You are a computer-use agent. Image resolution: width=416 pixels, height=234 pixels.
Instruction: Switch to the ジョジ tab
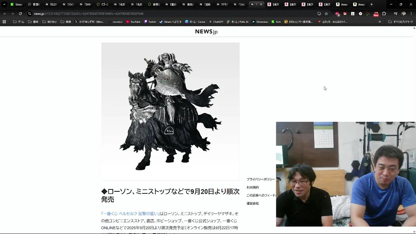[x=240, y=5]
